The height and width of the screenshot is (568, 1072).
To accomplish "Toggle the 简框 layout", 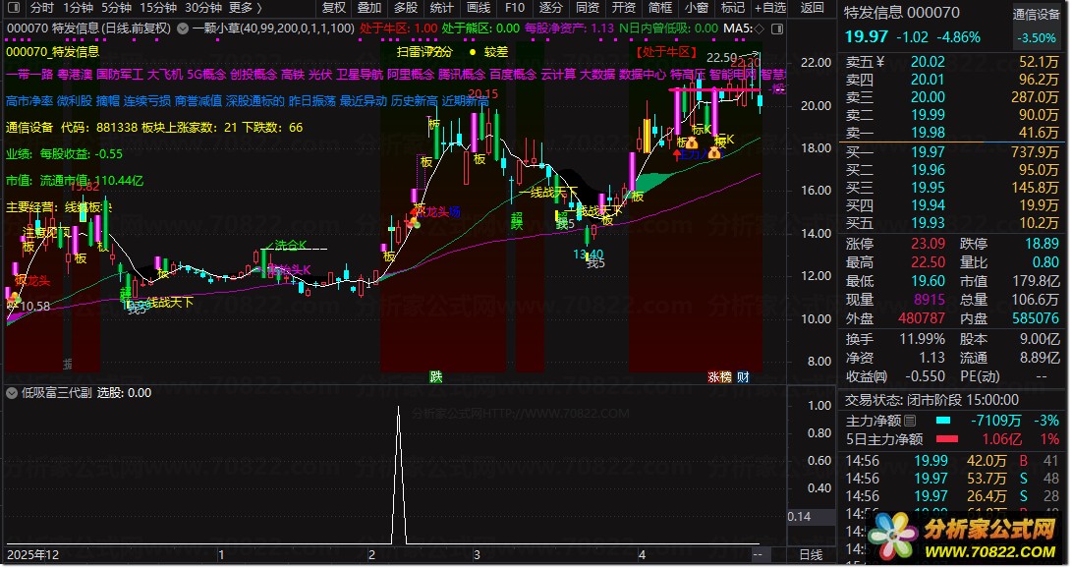I will pyautogui.click(x=659, y=8).
